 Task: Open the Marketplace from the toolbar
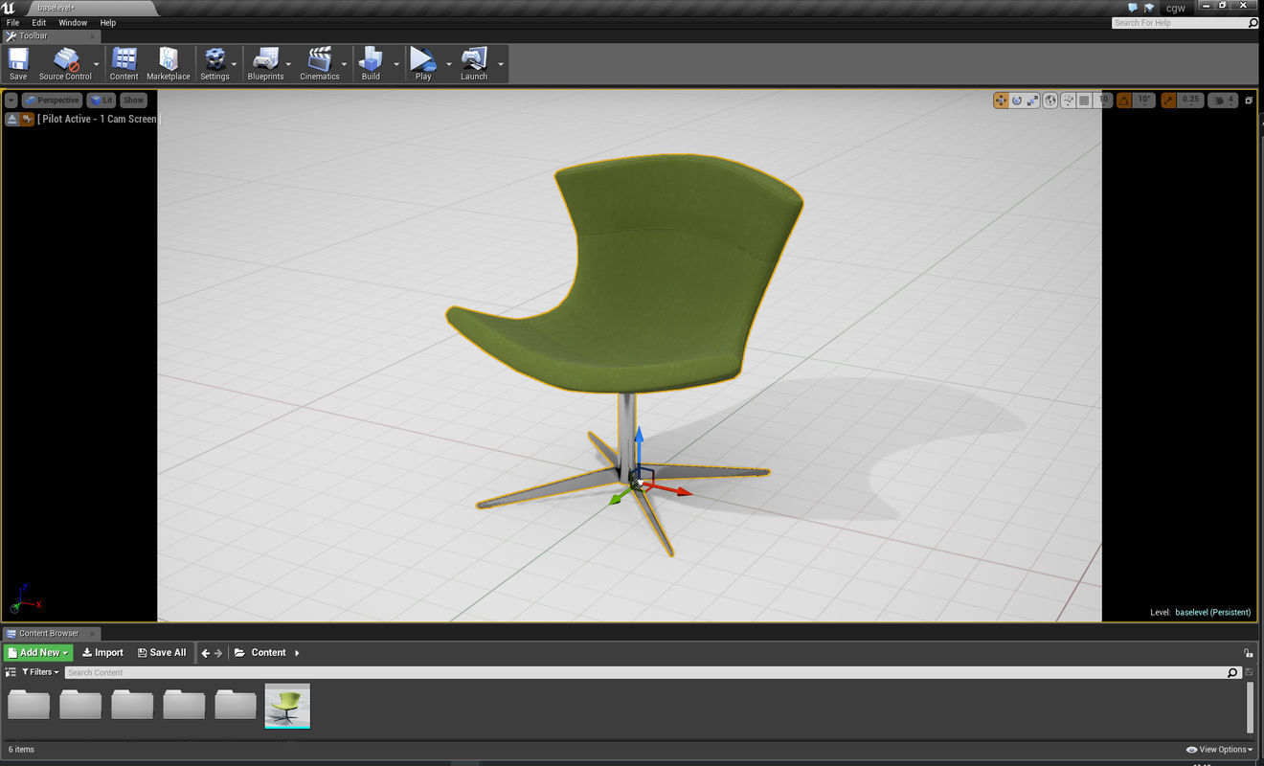point(169,63)
